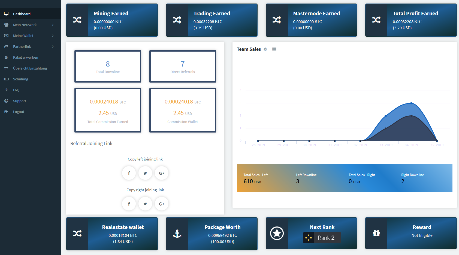Open the Meine Wallet menu item

click(30, 36)
